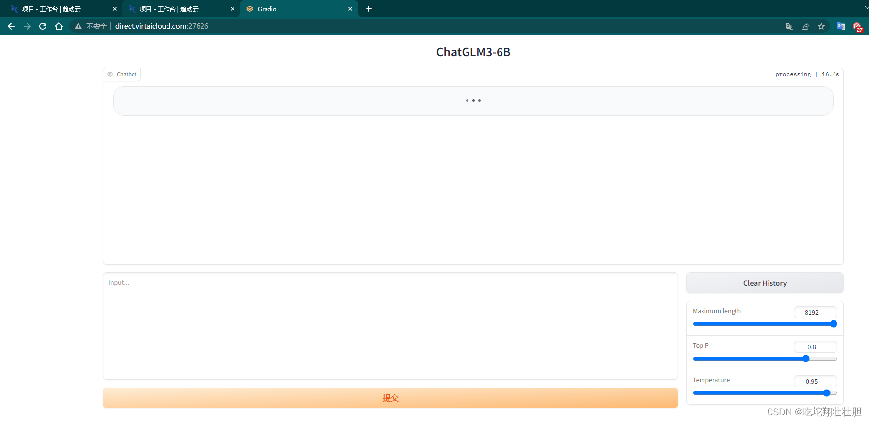
Task: Open the translate page icon in address bar
Action: [790, 26]
